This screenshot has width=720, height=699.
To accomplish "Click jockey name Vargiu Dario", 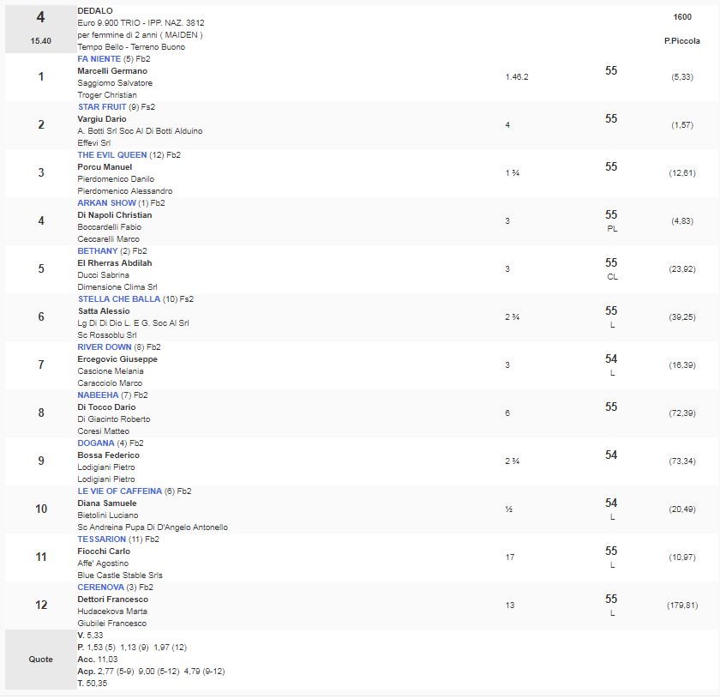I will tap(101, 119).
